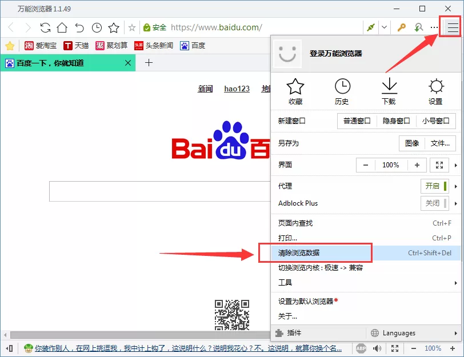Screen dimensions: 464x357
Task: Open 隐身窗口 incognito window
Action: tap(396, 121)
